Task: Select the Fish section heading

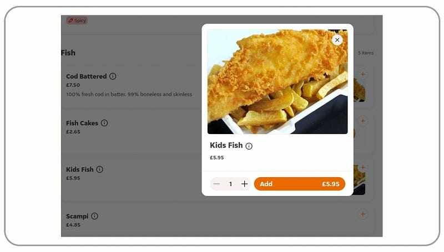Action: [x=68, y=53]
